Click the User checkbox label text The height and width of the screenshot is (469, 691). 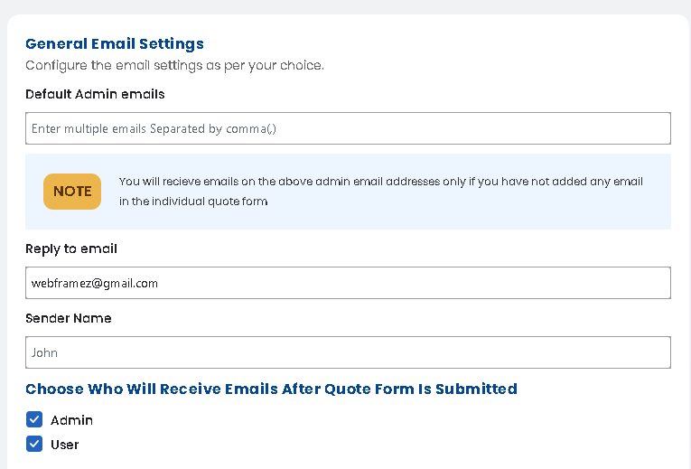coord(65,445)
